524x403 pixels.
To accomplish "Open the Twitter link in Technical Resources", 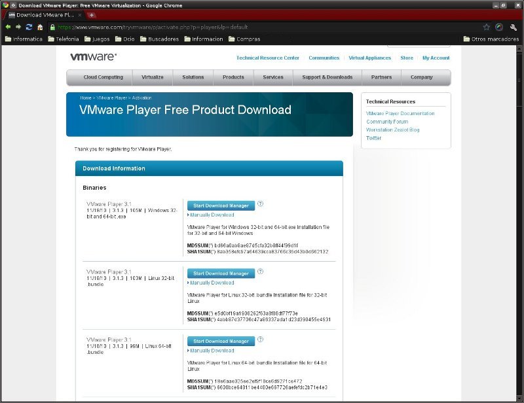I will [x=373, y=138].
